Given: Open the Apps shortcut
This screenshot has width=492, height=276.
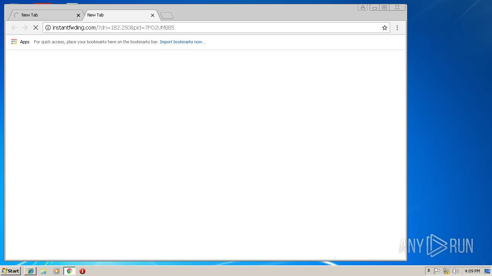Looking at the screenshot, I should [x=20, y=42].
